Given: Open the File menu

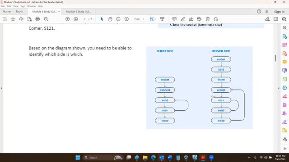Looking at the screenshot, I should (x=3, y=6).
